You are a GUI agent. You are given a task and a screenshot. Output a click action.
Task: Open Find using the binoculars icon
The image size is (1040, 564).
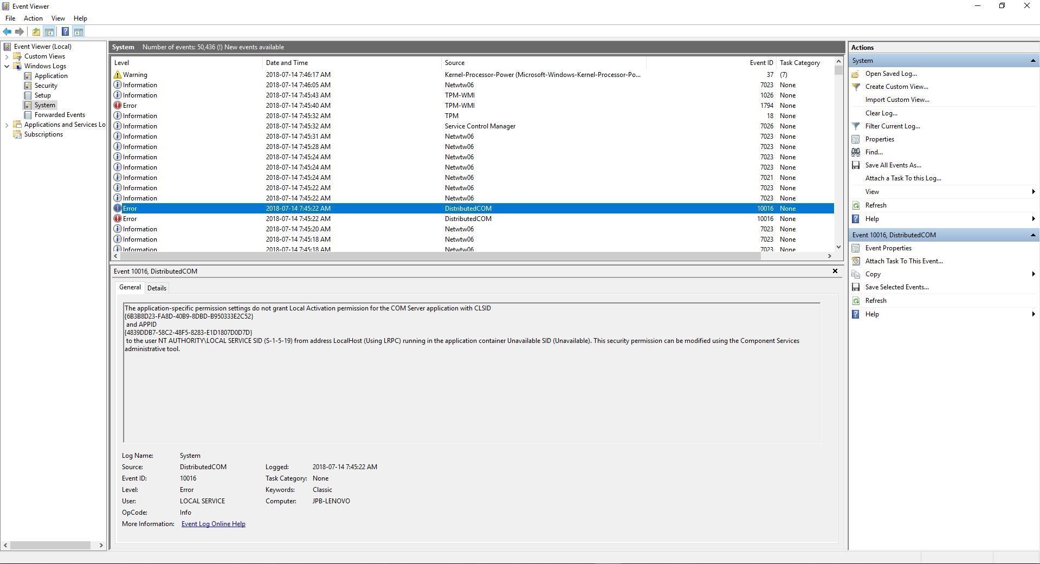pos(856,152)
